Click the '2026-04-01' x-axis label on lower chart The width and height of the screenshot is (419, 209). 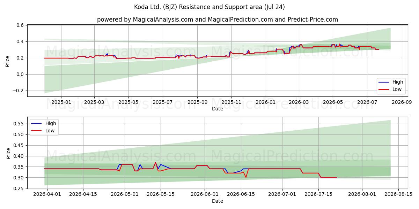click(47, 194)
